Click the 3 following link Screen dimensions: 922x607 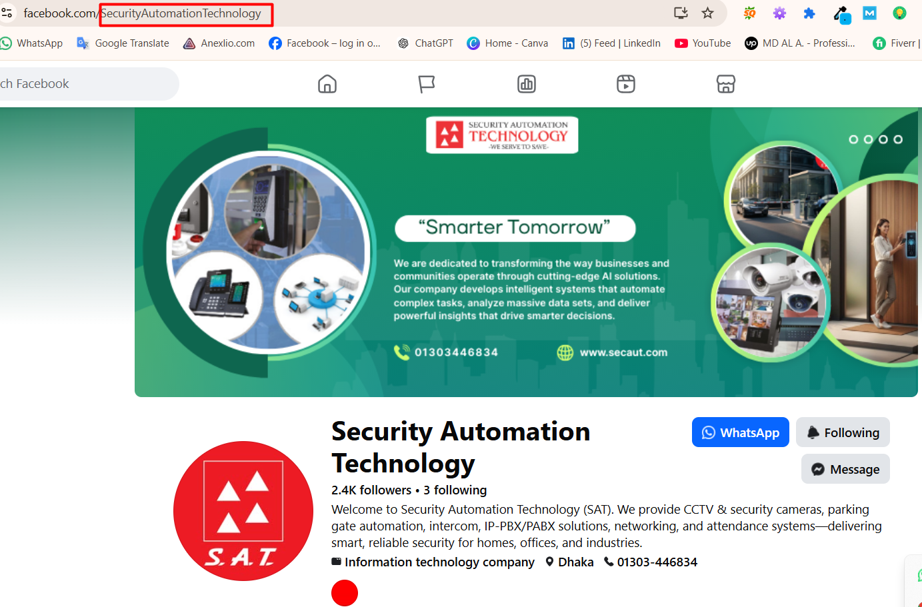click(x=455, y=490)
